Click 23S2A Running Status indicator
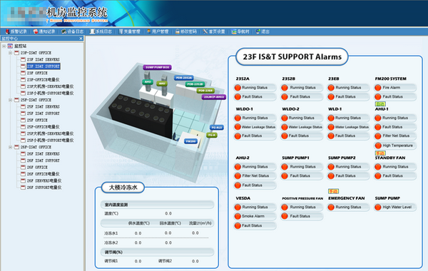 click(x=255, y=88)
